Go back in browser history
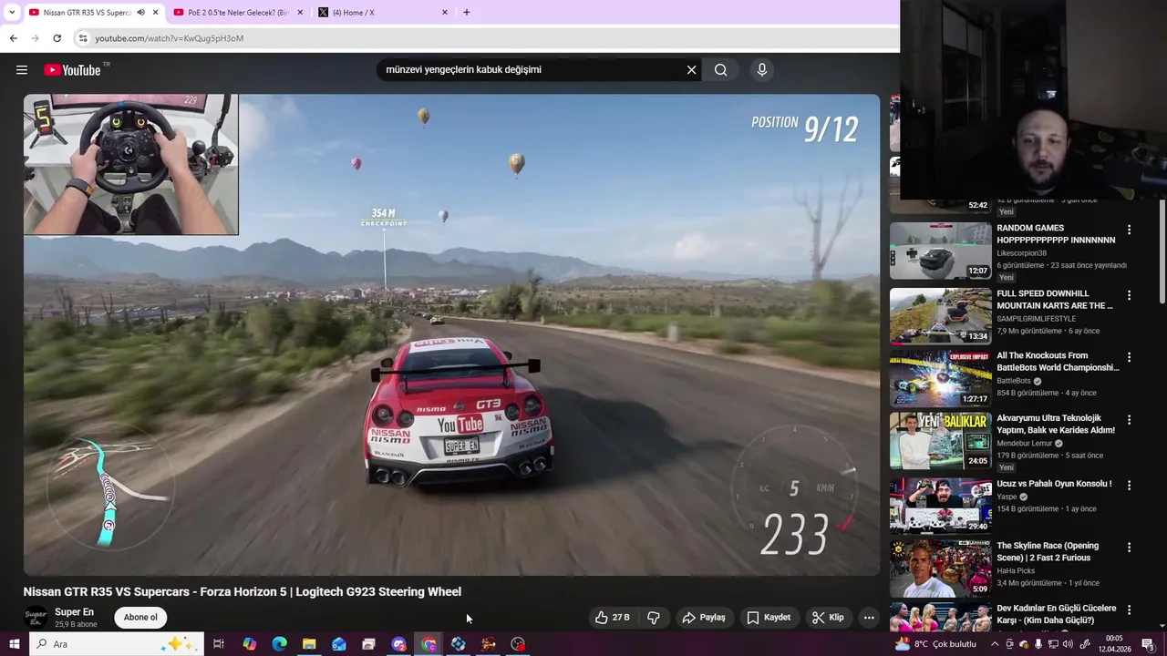1167x656 pixels. tap(13, 38)
